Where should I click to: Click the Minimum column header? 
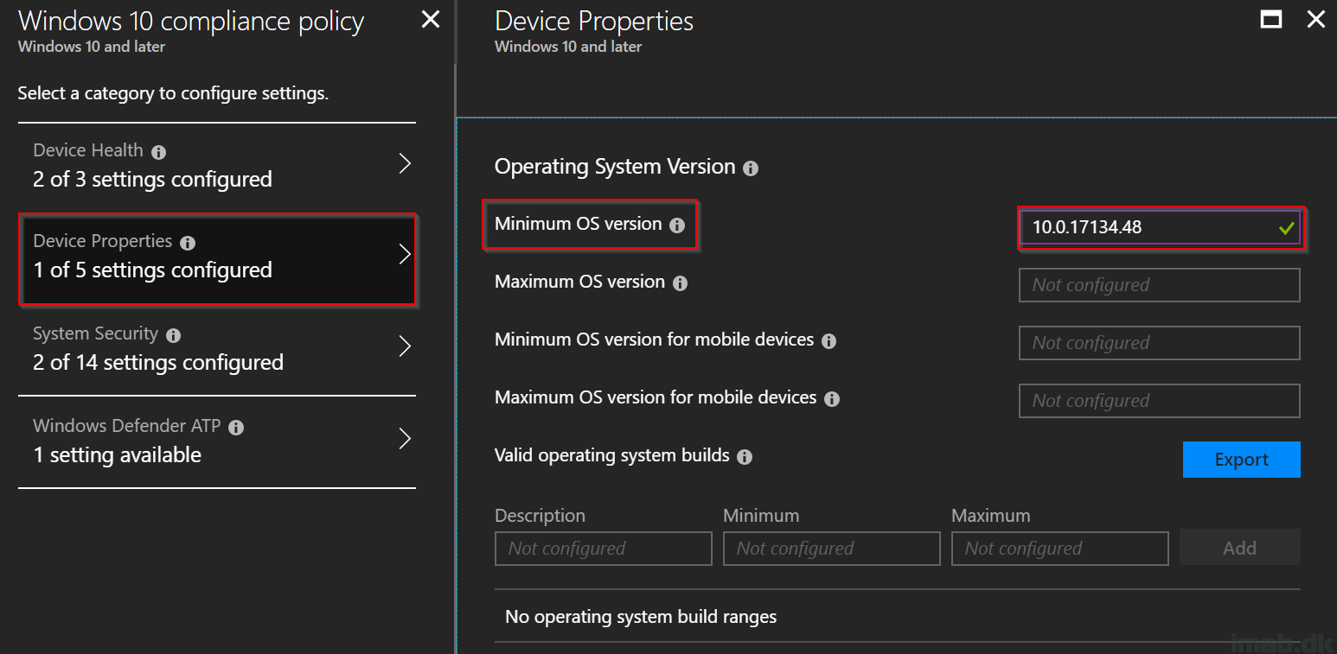(761, 516)
